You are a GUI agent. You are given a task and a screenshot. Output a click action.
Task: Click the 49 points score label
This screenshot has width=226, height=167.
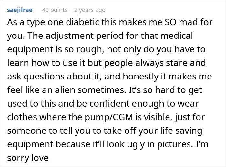pyautogui.click(x=55, y=10)
